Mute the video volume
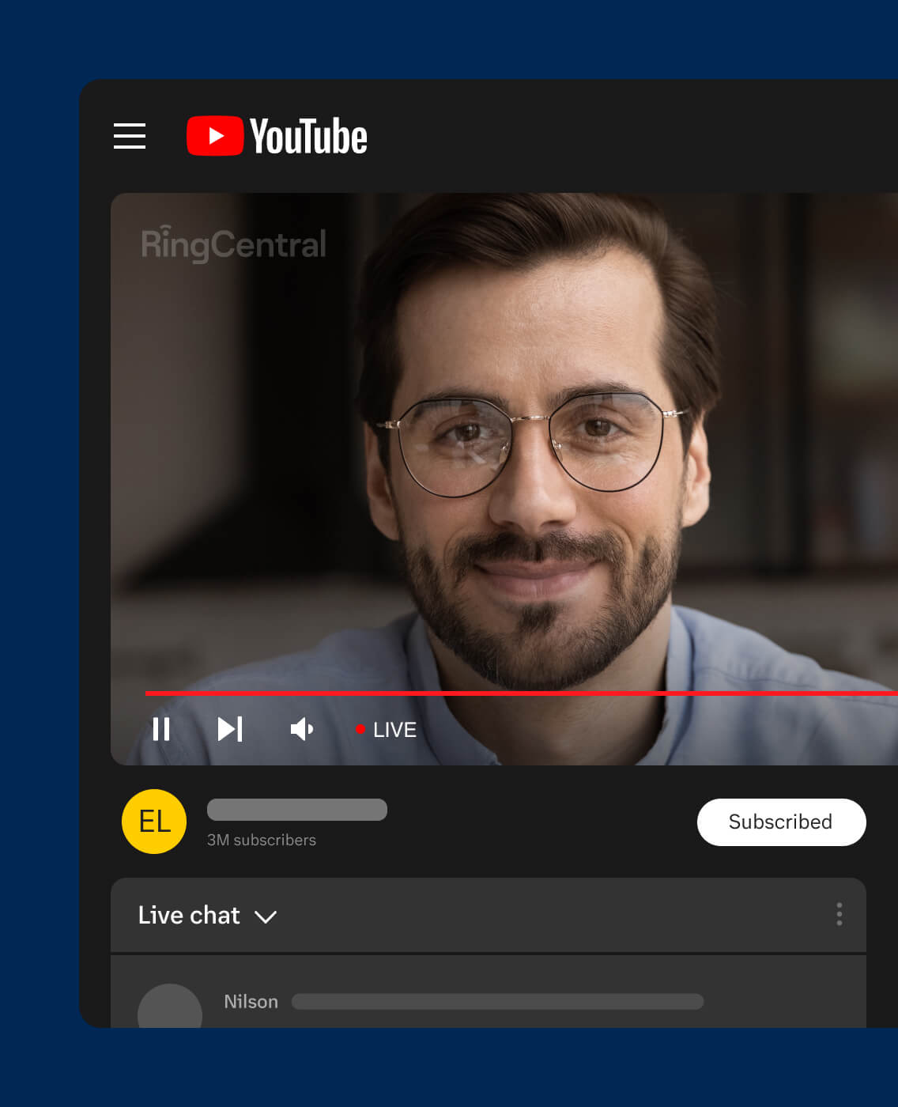898x1107 pixels. tap(301, 729)
